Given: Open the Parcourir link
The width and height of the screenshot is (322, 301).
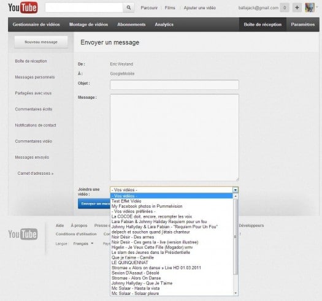Looking at the screenshot, I should coord(149,8).
